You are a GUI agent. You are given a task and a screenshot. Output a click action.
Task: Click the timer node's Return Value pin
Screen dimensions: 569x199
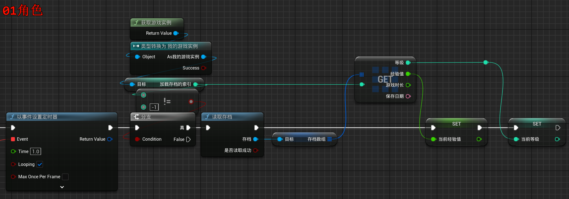coord(110,139)
